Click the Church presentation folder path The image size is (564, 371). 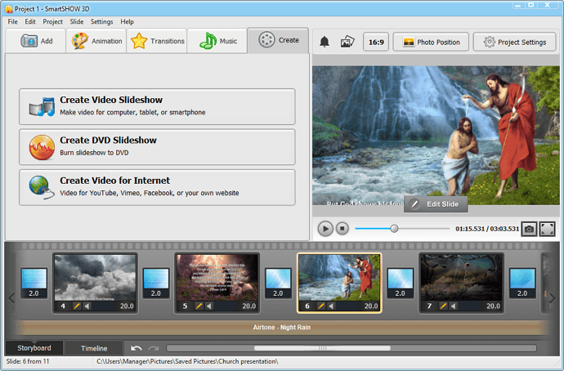pos(187,361)
